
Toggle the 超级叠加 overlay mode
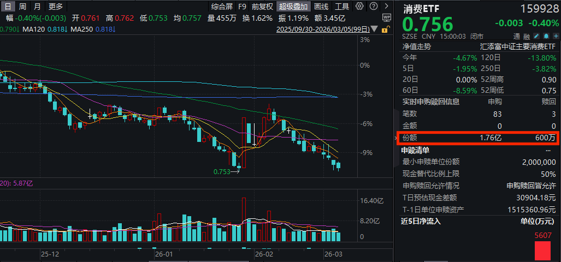(293, 7)
